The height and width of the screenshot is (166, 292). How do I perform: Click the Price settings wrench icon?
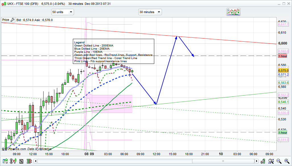point(12,20)
